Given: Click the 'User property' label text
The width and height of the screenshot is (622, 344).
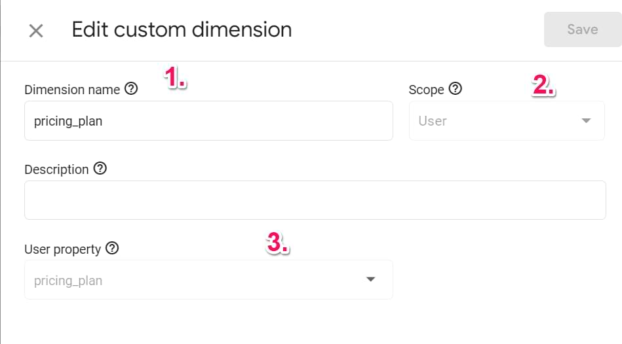Looking at the screenshot, I should tap(62, 249).
